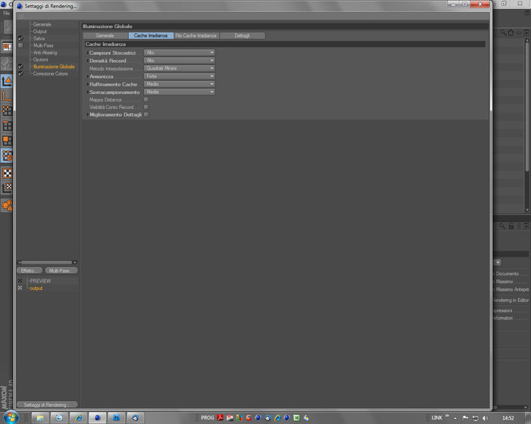The height and width of the screenshot is (424, 531).
Task: Select Generale in the settings tree
Action: tap(42, 24)
